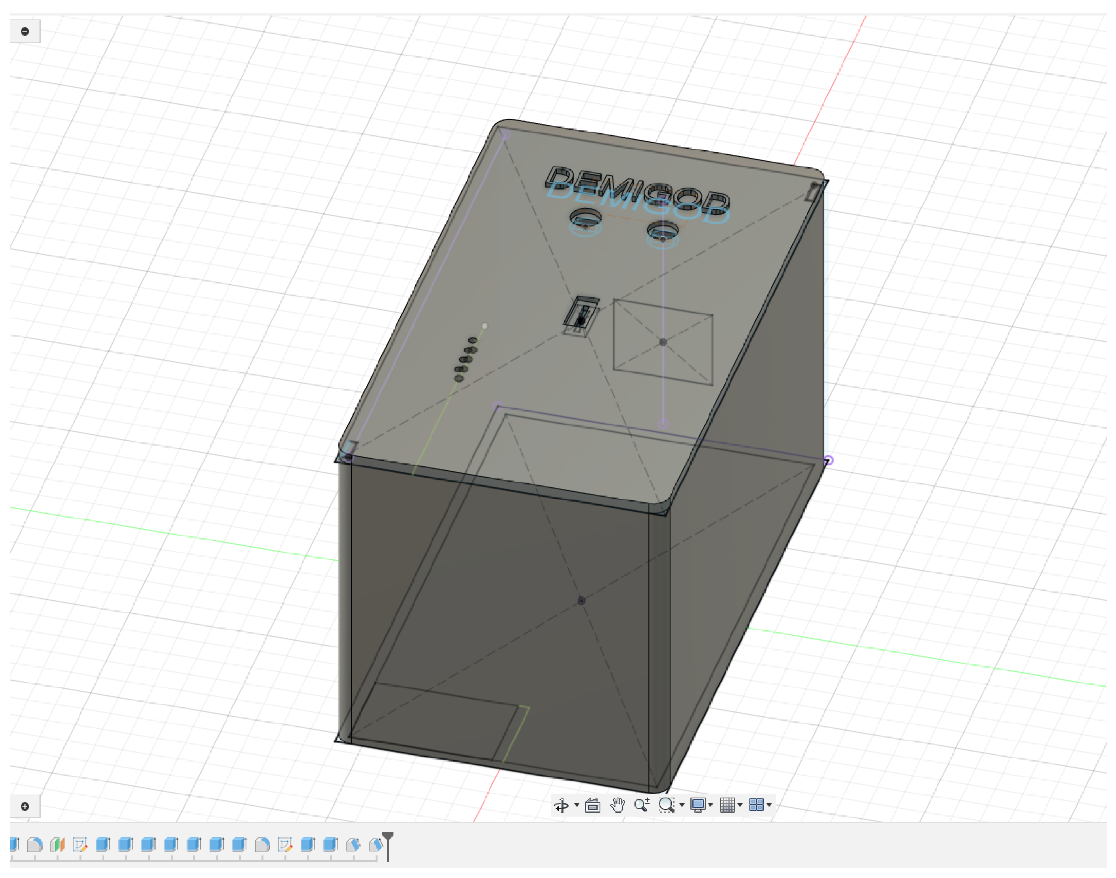The image size is (1116, 878).
Task: Select the Zoom plus-minus tool
Action: tap(641, 805)
